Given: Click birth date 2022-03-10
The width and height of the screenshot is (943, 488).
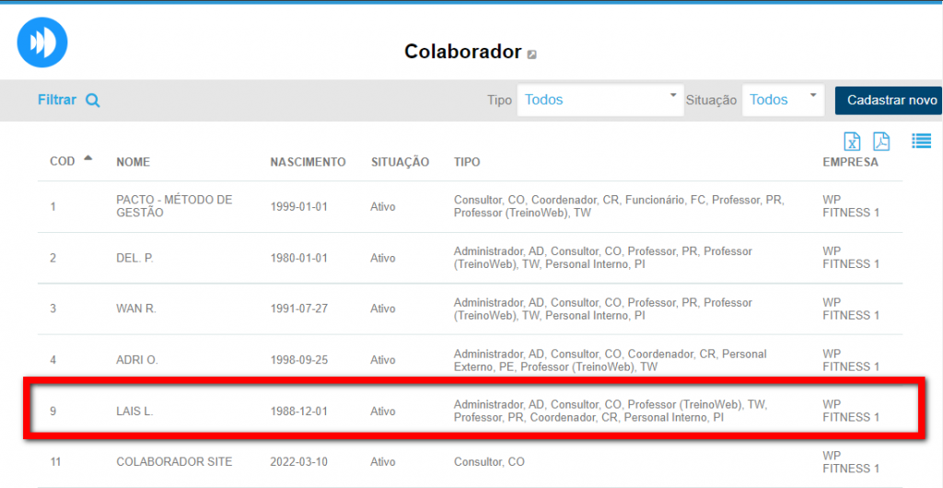Looking at the screenshot, I should coord(299,462).
